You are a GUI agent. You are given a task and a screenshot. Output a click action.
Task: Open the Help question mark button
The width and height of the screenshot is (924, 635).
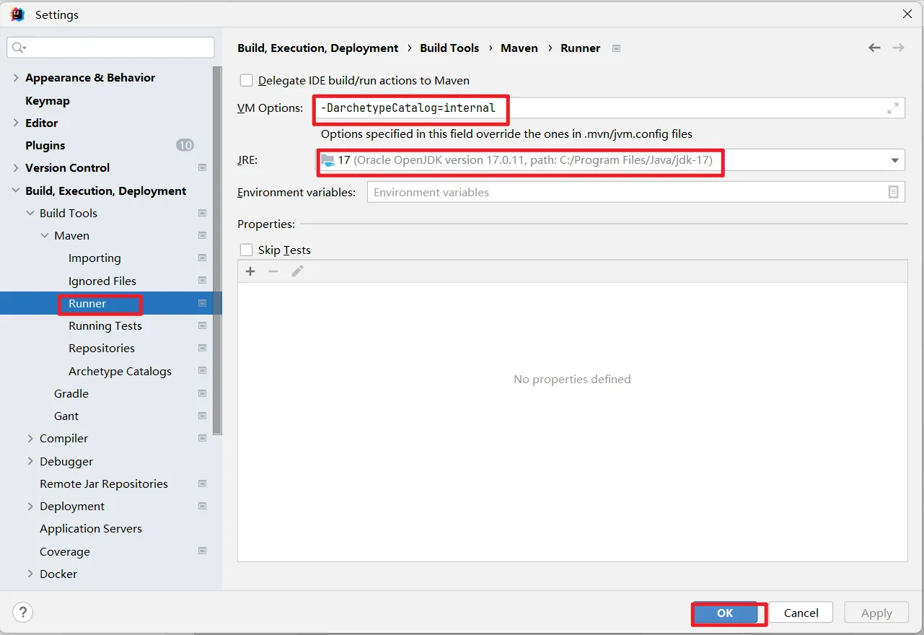[x=23, y=613]
